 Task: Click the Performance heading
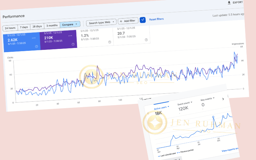(x=13, y=16)
